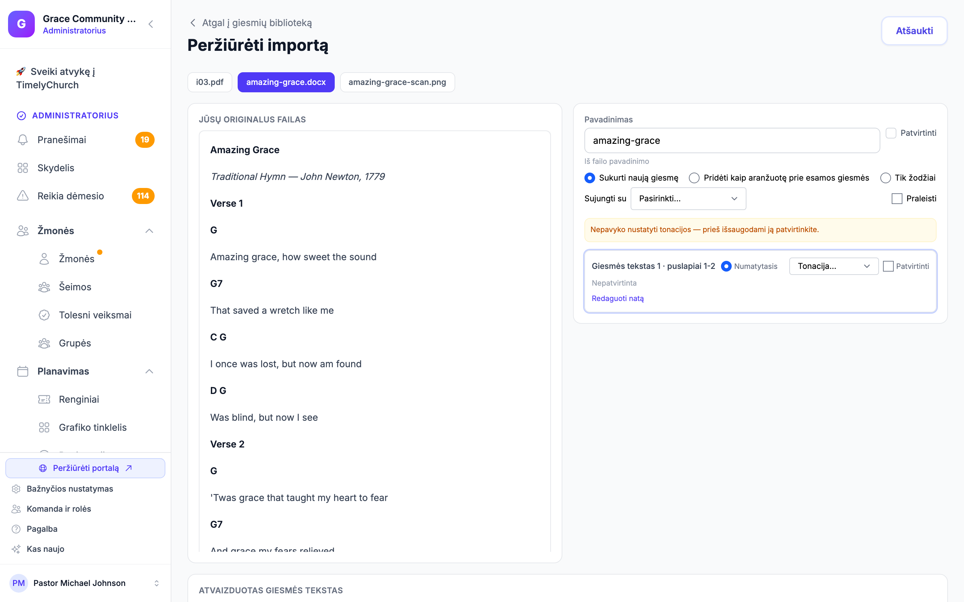Viewport: 964px width, 602px height.
Task: Open the Tonacija key dropdown
Action: click(x=834, y=266)
